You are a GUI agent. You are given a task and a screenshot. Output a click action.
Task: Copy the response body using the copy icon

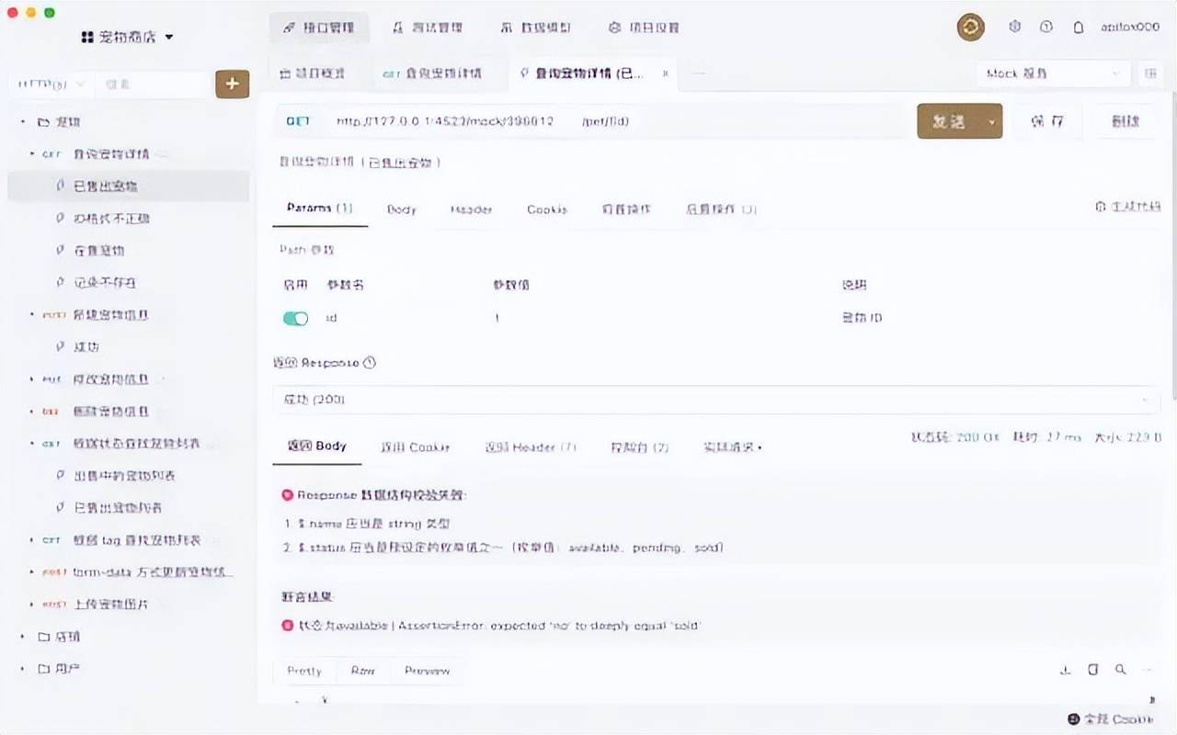click(x=1091, y=671)
